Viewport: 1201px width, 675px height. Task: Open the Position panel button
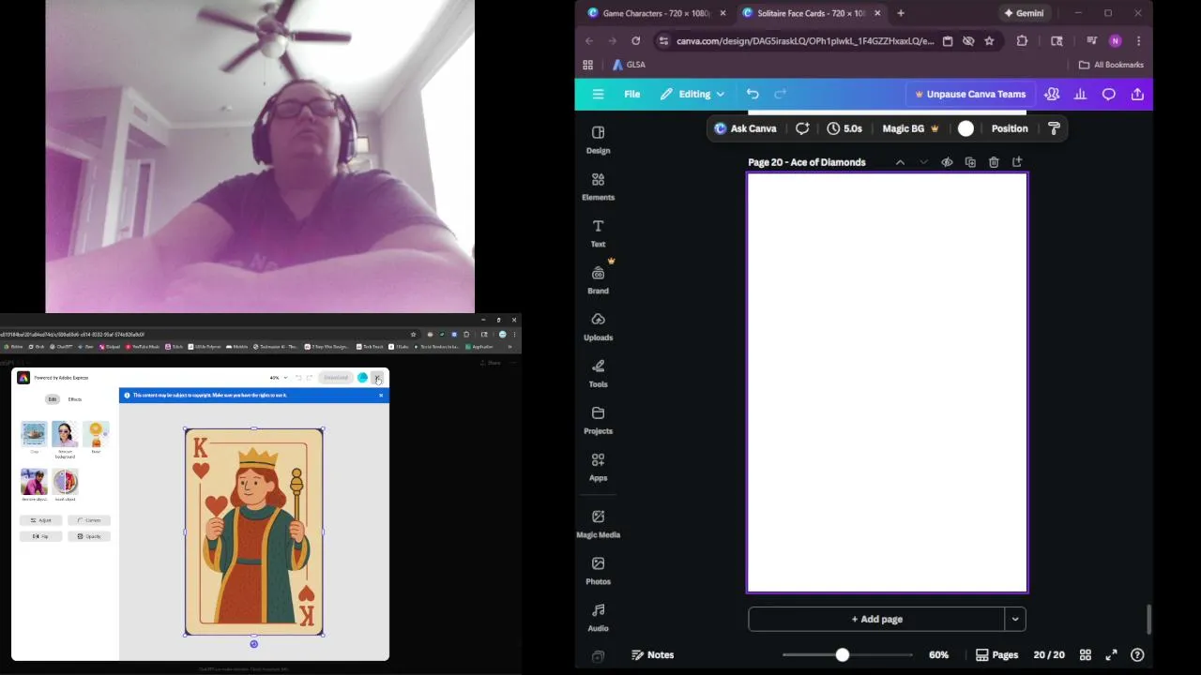(x=1010, y=128)
